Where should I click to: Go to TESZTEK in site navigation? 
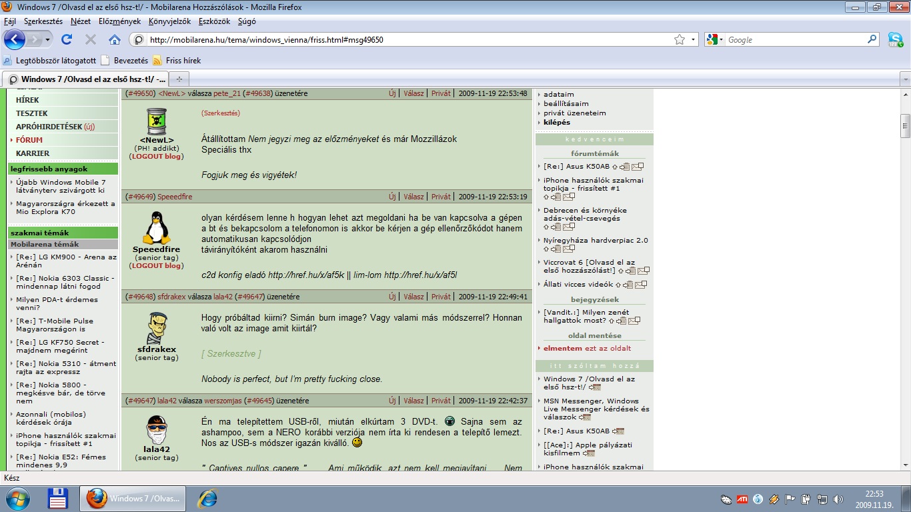(32, 113)
